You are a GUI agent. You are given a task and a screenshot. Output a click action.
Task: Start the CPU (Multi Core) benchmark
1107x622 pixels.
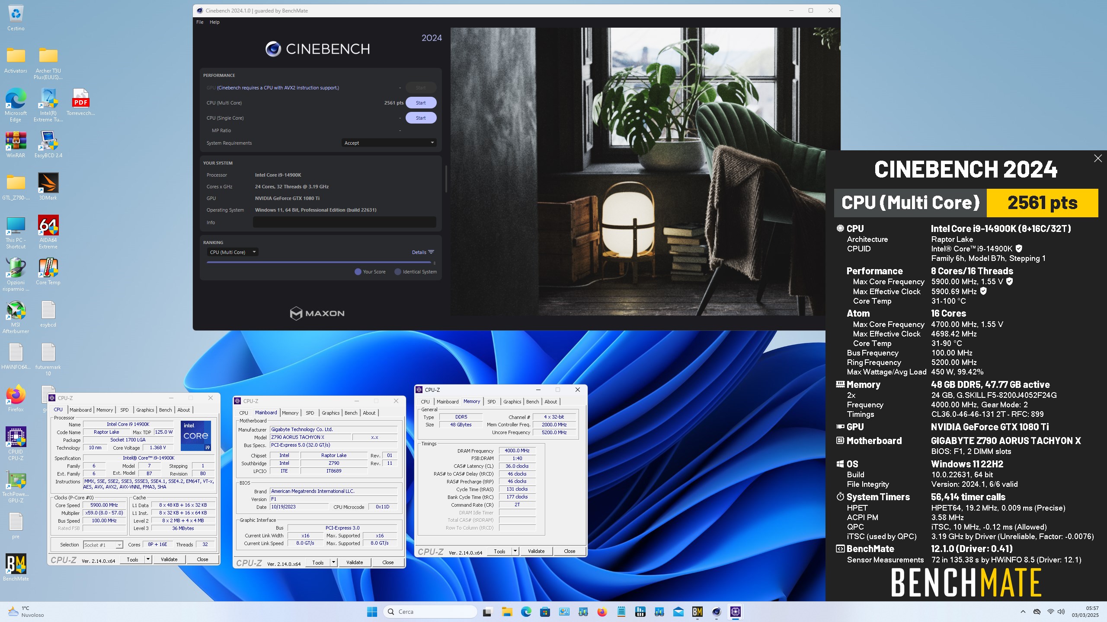pos(421,103)
